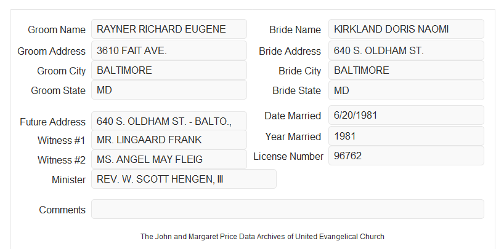
Task: Focus the Bride State field
Action: [406, 90]
